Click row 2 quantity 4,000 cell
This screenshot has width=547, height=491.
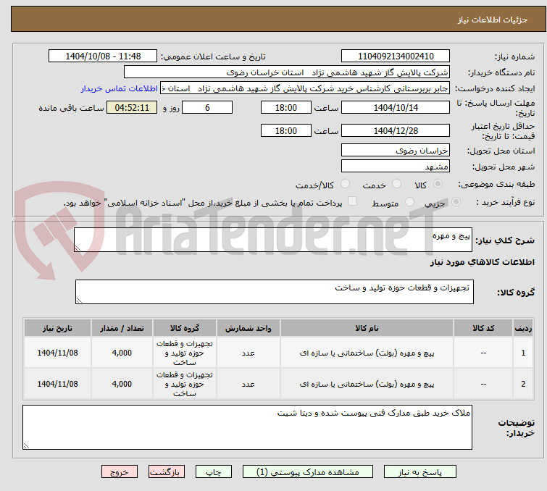pyautogui.click(x=122, y=384)
